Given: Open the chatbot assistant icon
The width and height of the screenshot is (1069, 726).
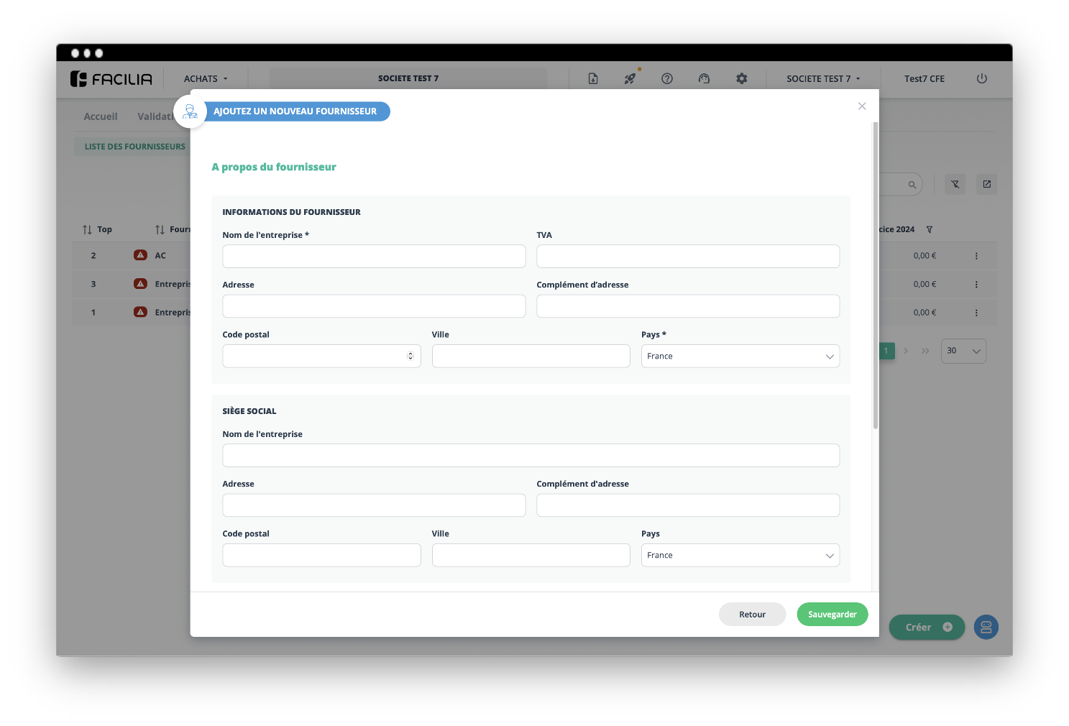Looking at the screenshot, I should tap(986, 628).
